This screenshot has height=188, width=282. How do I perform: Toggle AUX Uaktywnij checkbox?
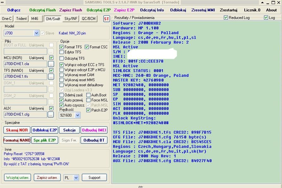(52, 108)
